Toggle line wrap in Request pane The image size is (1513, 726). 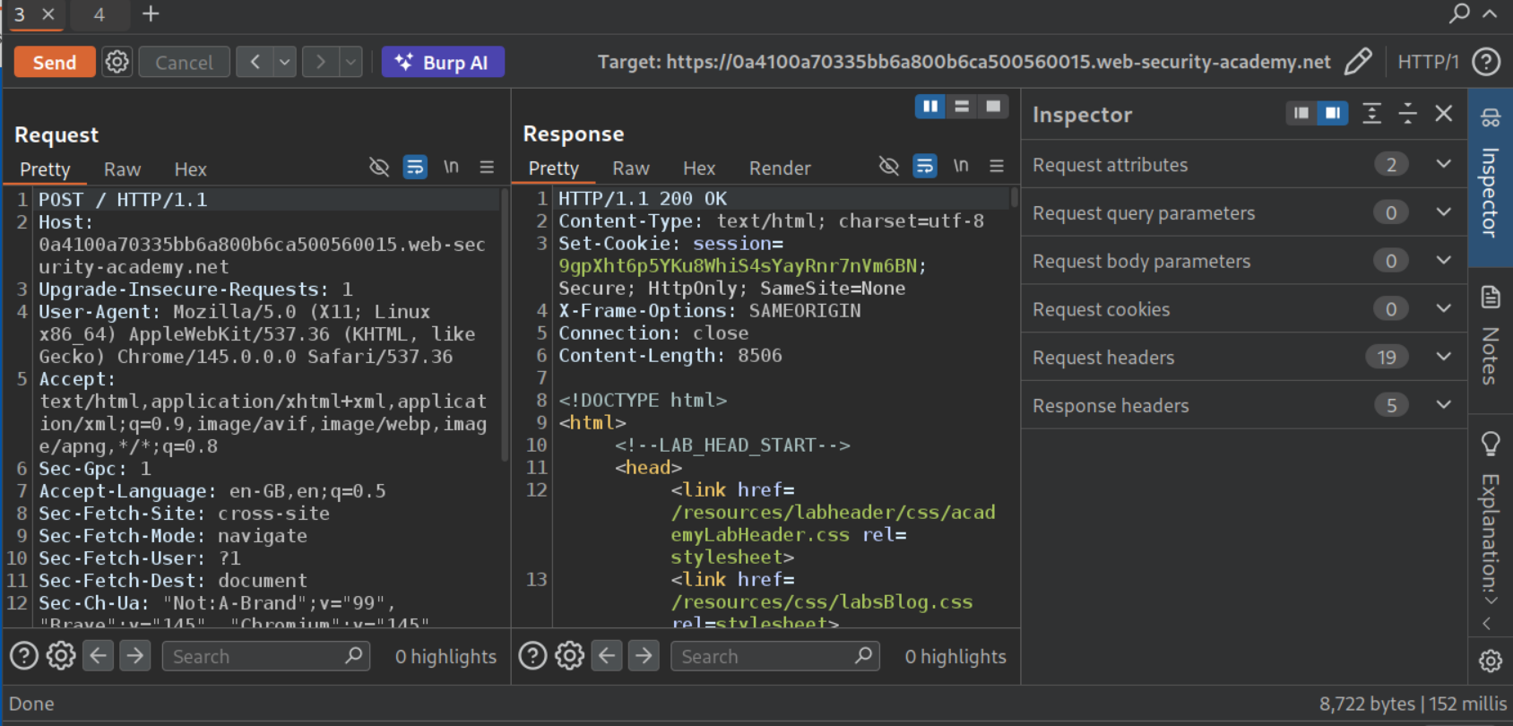pos(415,167)
